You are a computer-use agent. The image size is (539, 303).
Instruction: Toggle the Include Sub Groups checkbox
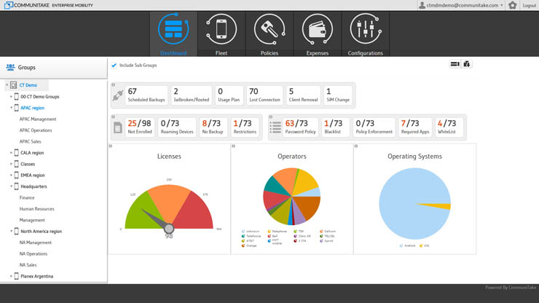114,66
